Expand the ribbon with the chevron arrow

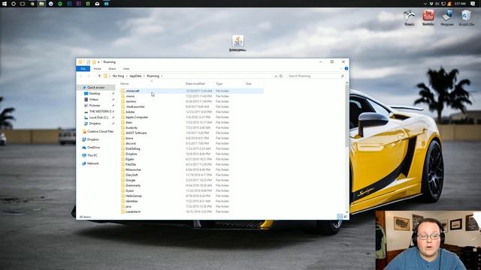pos(341,68)
